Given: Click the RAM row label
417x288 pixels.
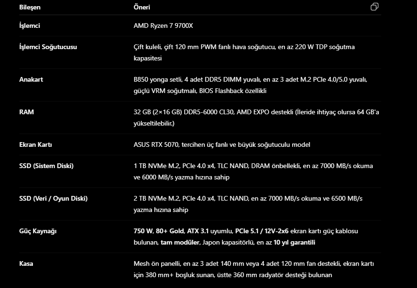Looking at the screenshot, I should click(26, 112).
